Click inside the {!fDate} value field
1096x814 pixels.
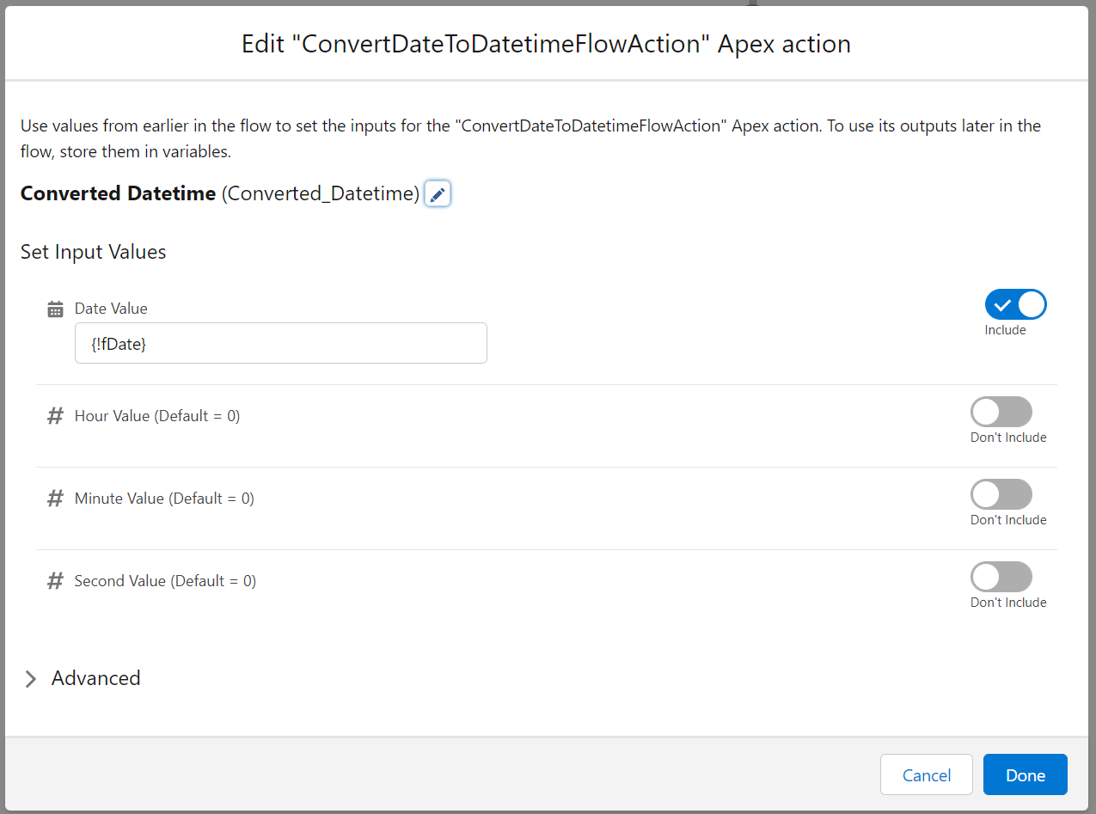coord(280,342)
